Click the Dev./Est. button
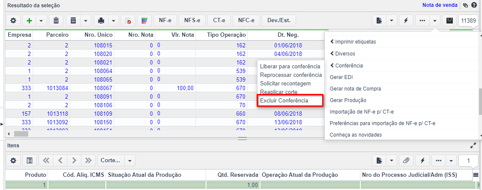The width and height of the screenshot is (482, 190). click(277, 20)
